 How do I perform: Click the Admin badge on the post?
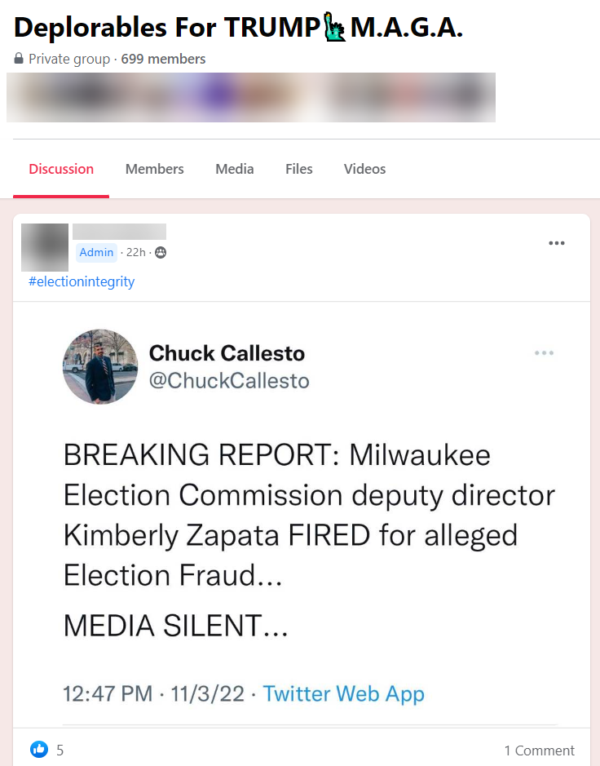pos(96,253)
